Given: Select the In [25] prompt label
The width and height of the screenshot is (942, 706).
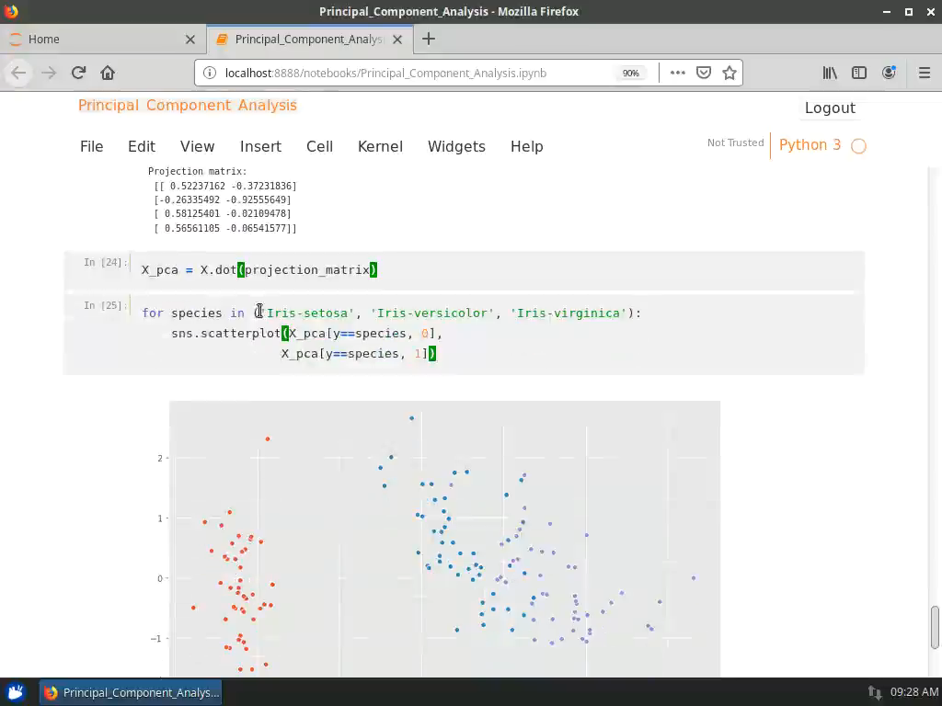Looking at the screenshot, I should (x=106, y=305).
